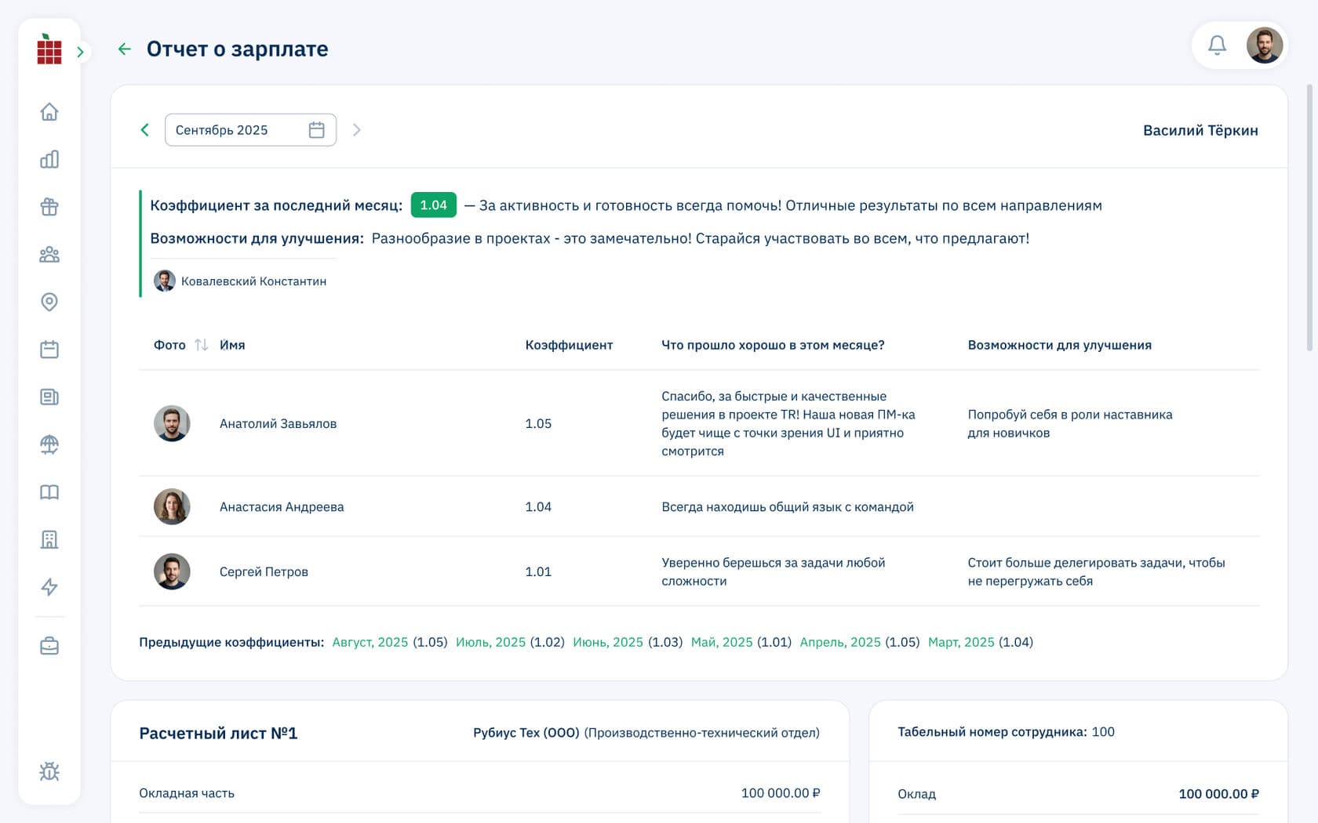The width and height of the screenshot is (1318, 823).
Task: Click the name Сергей Петров
Action: click(x=264, y=571)
